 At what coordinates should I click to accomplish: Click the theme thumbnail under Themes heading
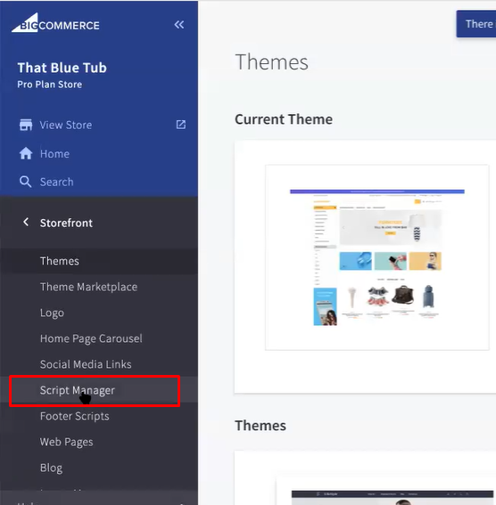tap(392, 498)
